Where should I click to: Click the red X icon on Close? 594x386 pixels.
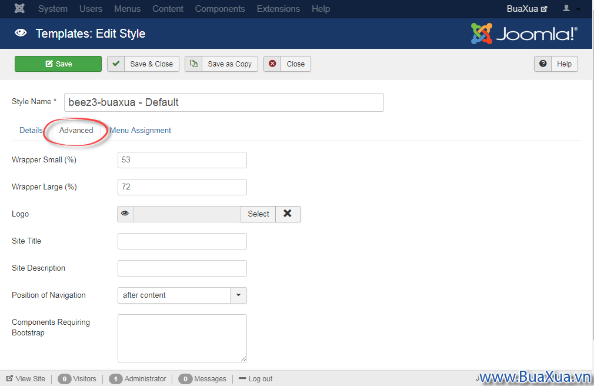click(272, 64)
